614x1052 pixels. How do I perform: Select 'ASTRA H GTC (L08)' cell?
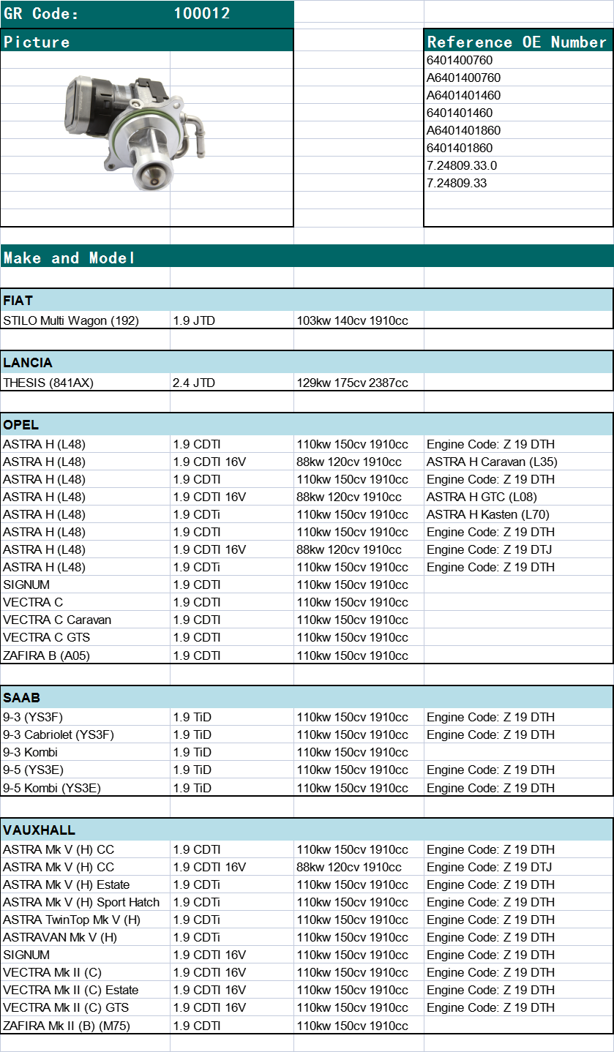481,497
